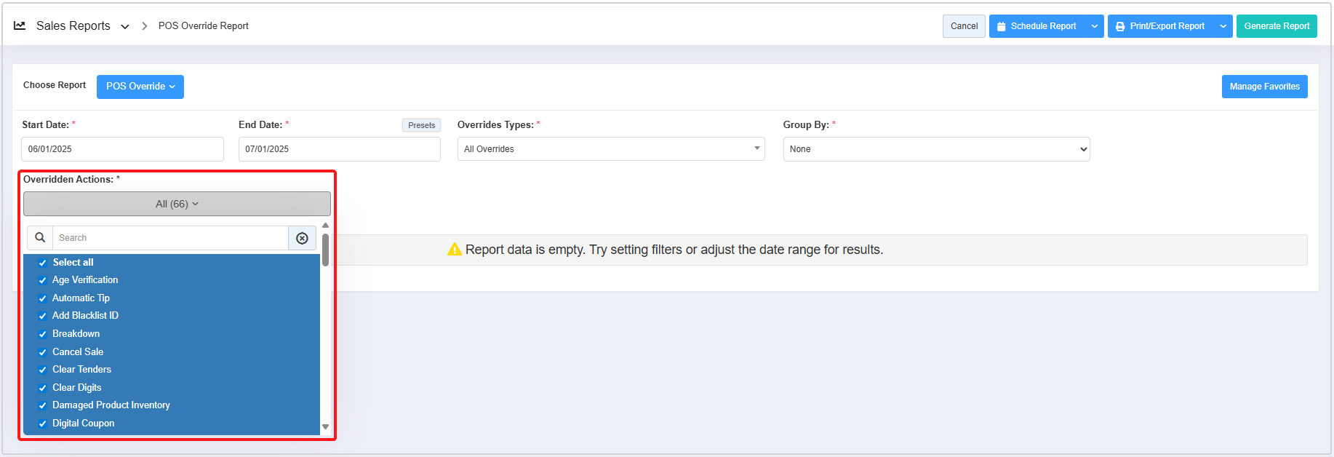This screenshot has height=457, width=1334.
Task: Expand the Schedule Report dropdown arrow
Action: point(1094,26)
